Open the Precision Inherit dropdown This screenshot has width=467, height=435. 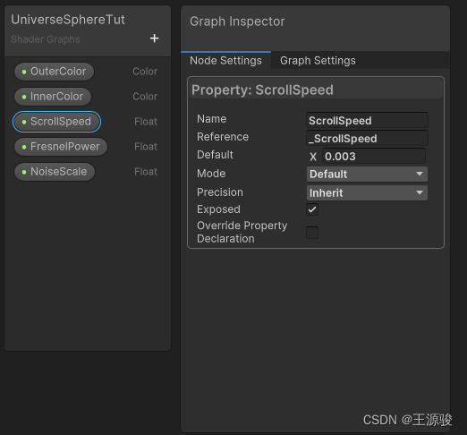tap(367, 193)
